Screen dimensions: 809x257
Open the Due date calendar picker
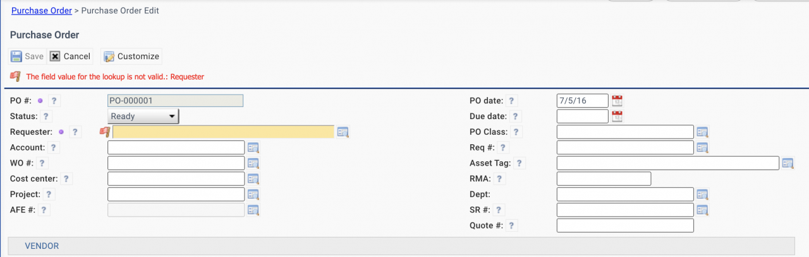(x=617, y=117)
